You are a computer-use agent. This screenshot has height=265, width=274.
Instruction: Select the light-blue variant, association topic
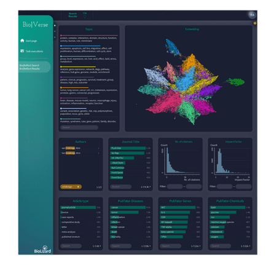pos(89,111)
